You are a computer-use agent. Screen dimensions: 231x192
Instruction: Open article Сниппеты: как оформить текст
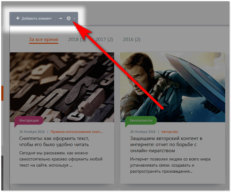click(x=54, y=141)
